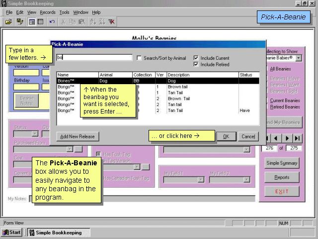Screen dimensions: 318x239
Task: Click the undo arrow icon
Action: [x=52, y=22]
